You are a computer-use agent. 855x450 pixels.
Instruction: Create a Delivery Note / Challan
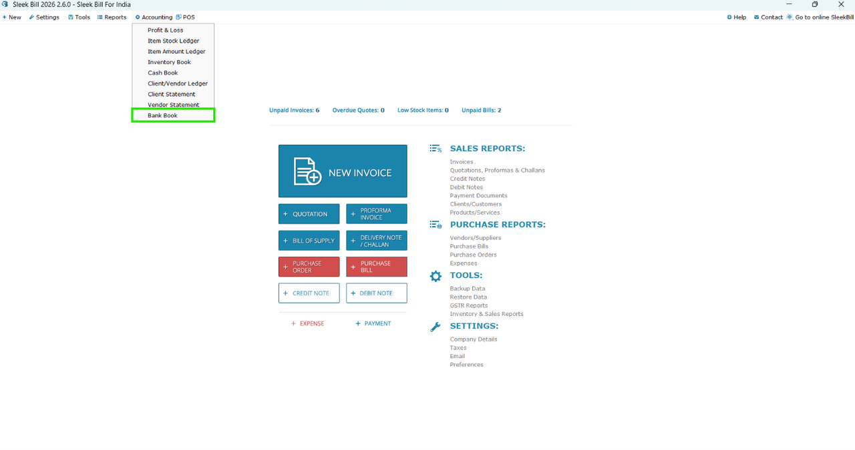click(376, 241)
